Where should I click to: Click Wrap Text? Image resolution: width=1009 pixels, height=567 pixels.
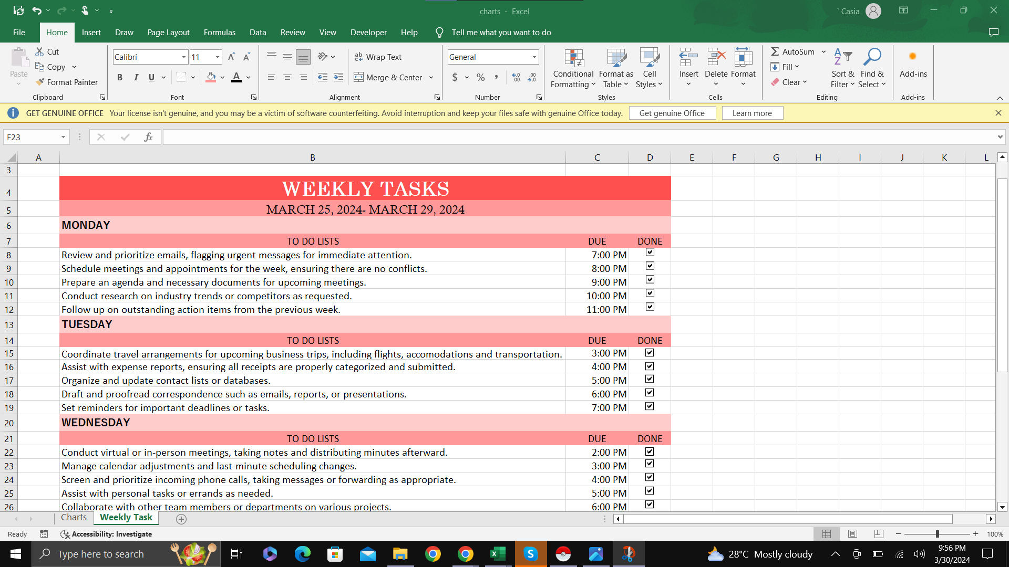378,57
